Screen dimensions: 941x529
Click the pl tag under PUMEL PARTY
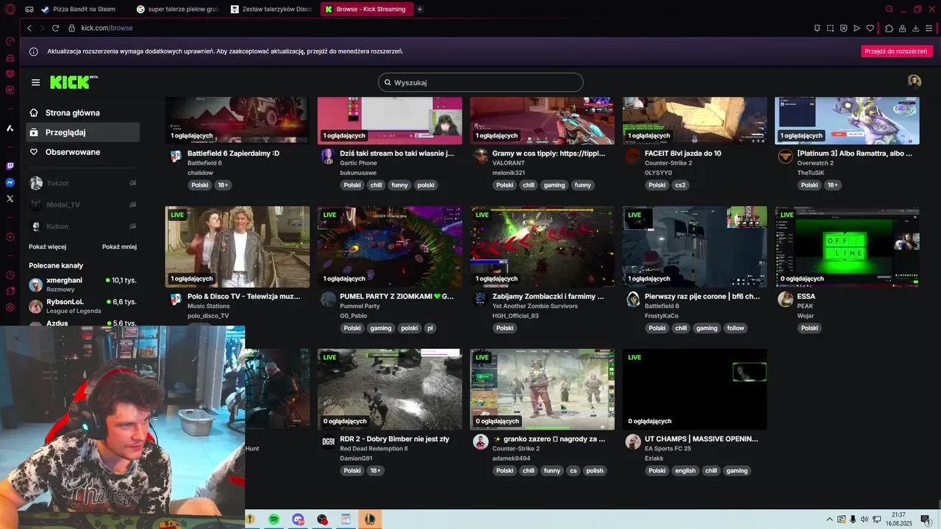pyautogui.click(x=430, y=328)
